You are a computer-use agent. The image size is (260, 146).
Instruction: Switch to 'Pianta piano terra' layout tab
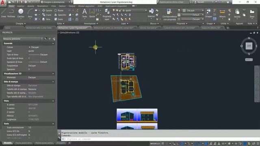point(24,143)
